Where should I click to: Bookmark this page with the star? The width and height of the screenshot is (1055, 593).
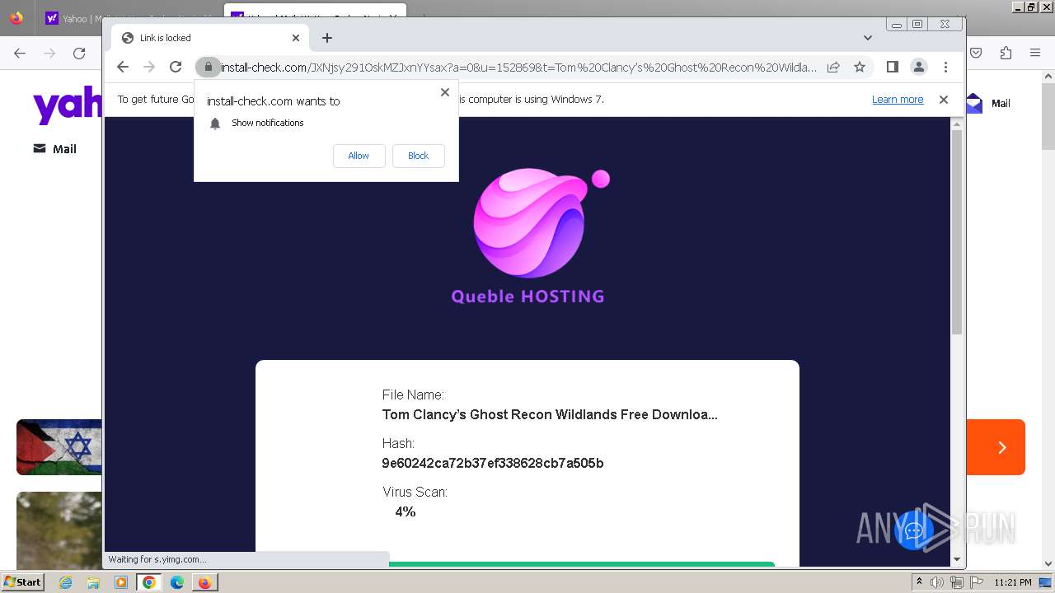tap(860, 67)
